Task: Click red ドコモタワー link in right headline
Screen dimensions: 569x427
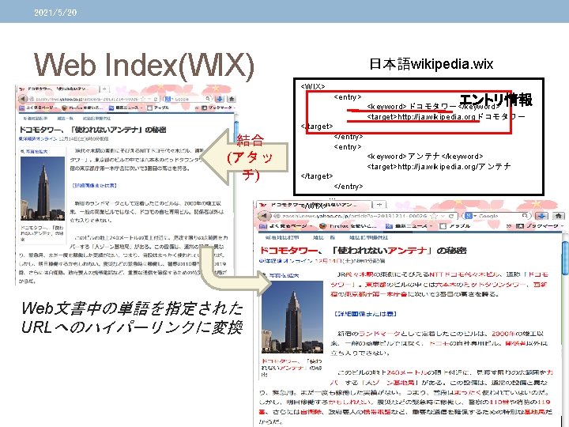Action: [288, 250]
